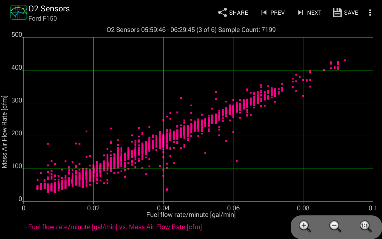Tap the next-track arrow icon
This screenshot has height=239, width=382.
(x=300, y=13)
